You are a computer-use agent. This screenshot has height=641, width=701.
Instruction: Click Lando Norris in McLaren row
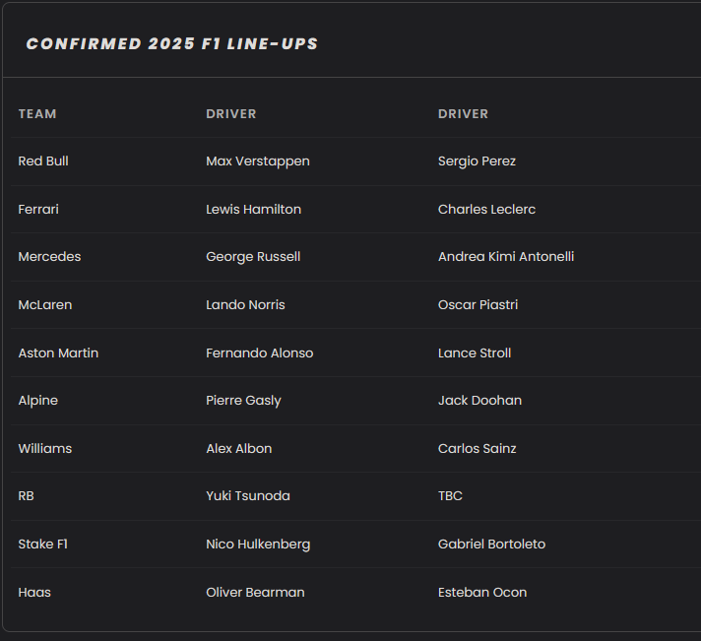pyautogui.click(x=245, y=305)
